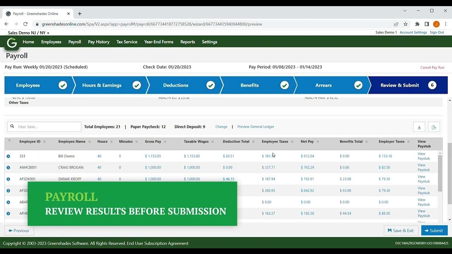
Task: View Paystub for CRAIG BROGAN
Action: point(423,168)
